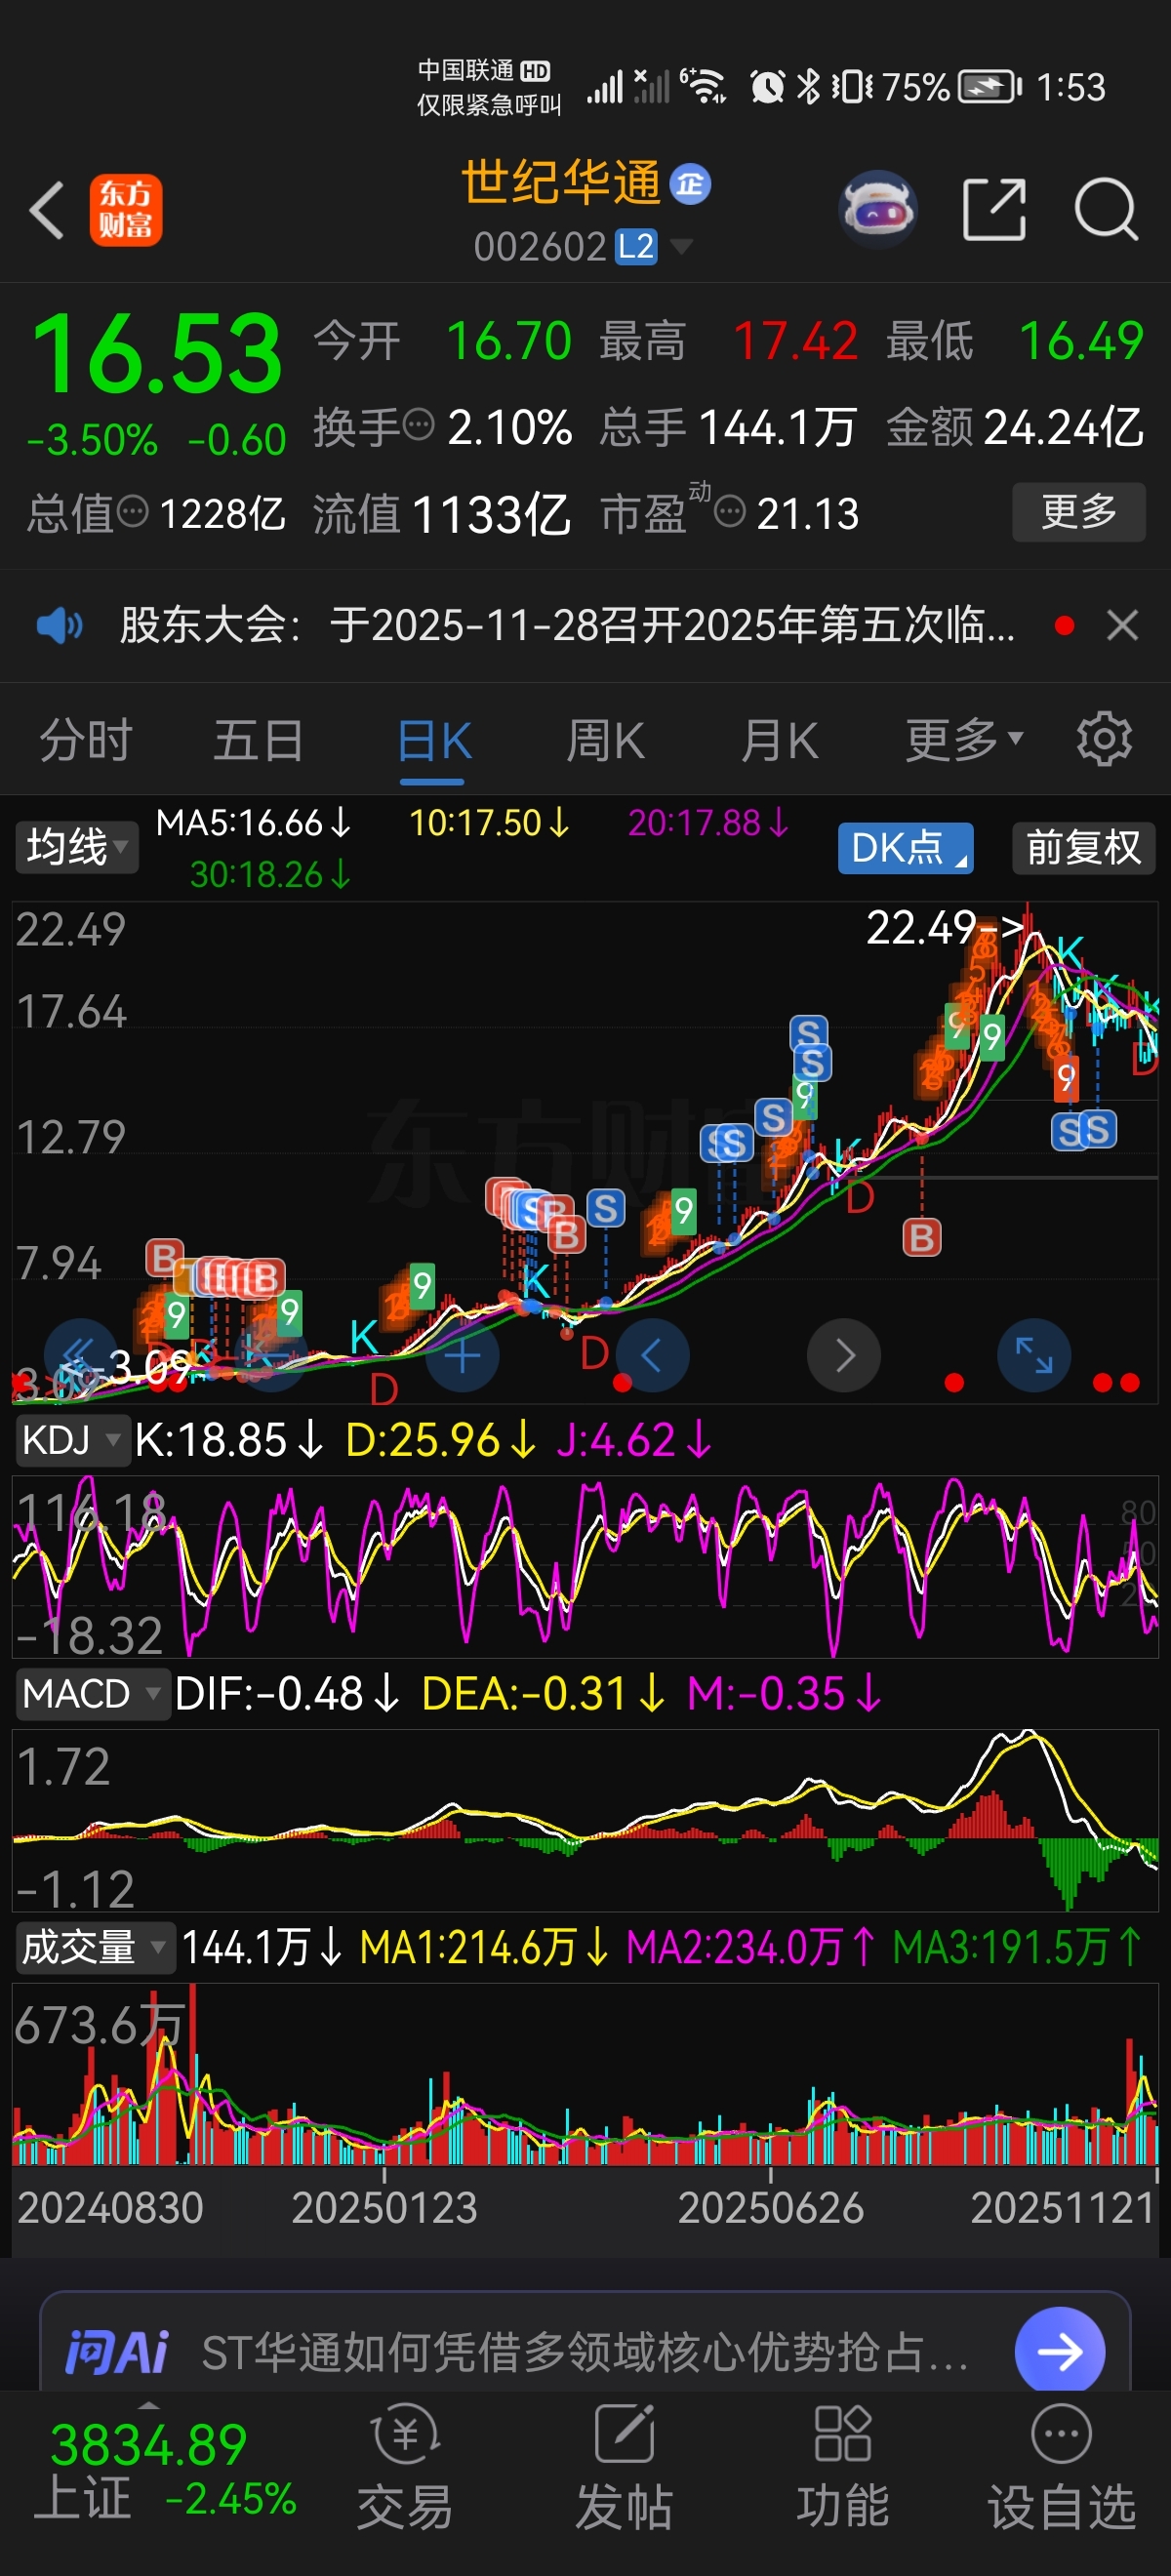Expand the 均线 indicator dropdown

click(76, 848)
